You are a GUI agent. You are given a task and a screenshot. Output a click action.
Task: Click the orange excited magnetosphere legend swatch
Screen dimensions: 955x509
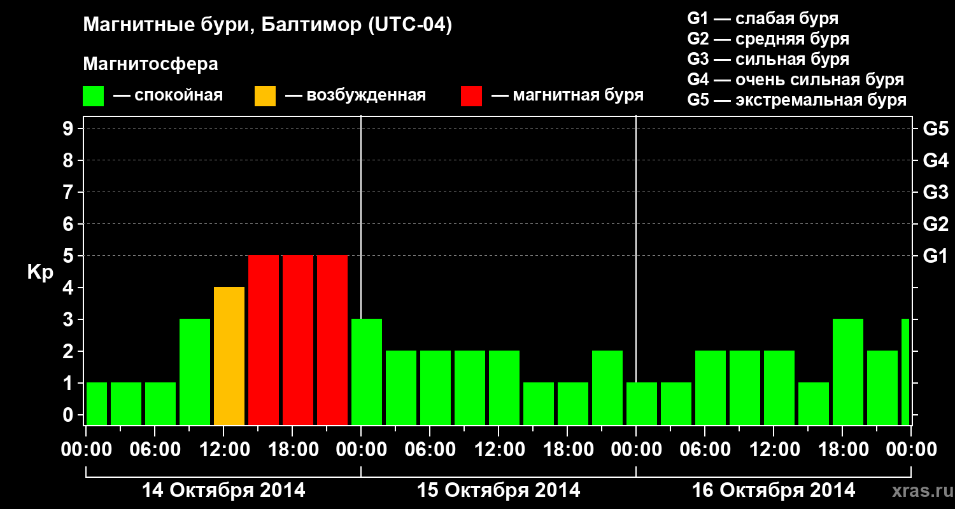tap(265, 96)
